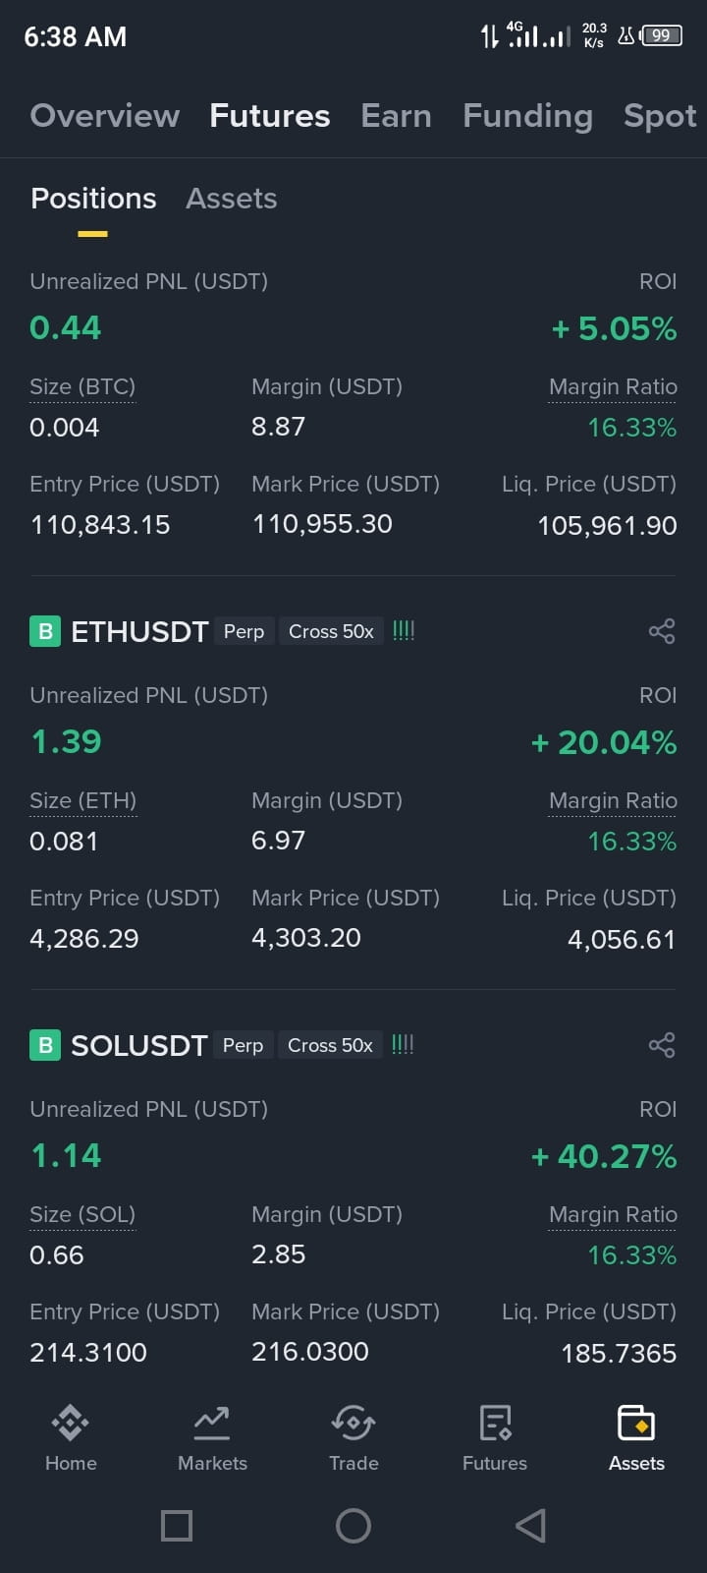Viewport: 707px width, 1573px height.
Task: Tap the ADL bars indicator on SOLUSDT
Action: coord(403,1044)
